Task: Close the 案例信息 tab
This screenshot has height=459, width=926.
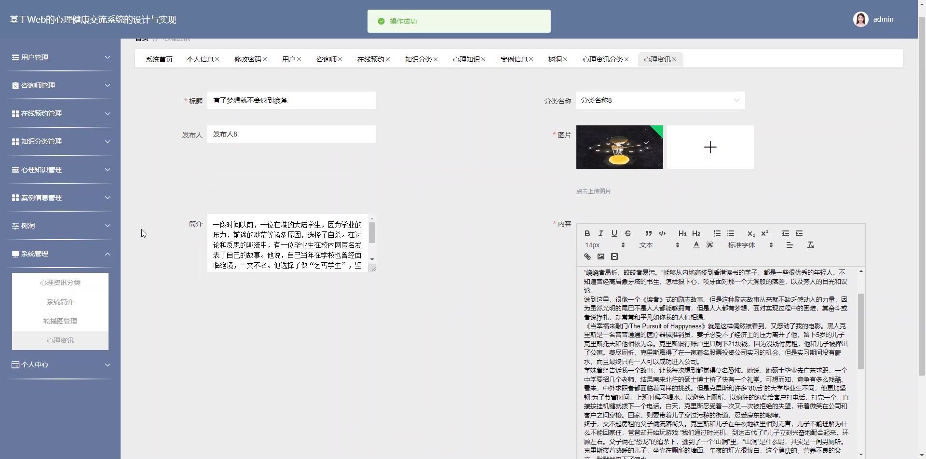Action: (x=531, y=59)
